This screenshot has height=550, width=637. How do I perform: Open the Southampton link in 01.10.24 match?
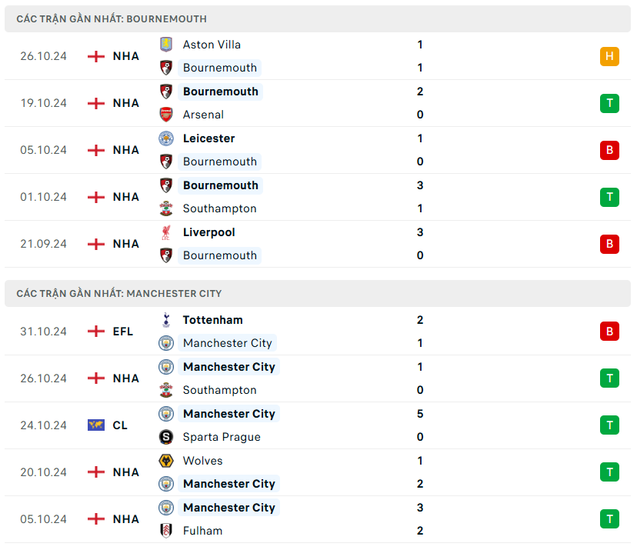(x=219, y=208)
